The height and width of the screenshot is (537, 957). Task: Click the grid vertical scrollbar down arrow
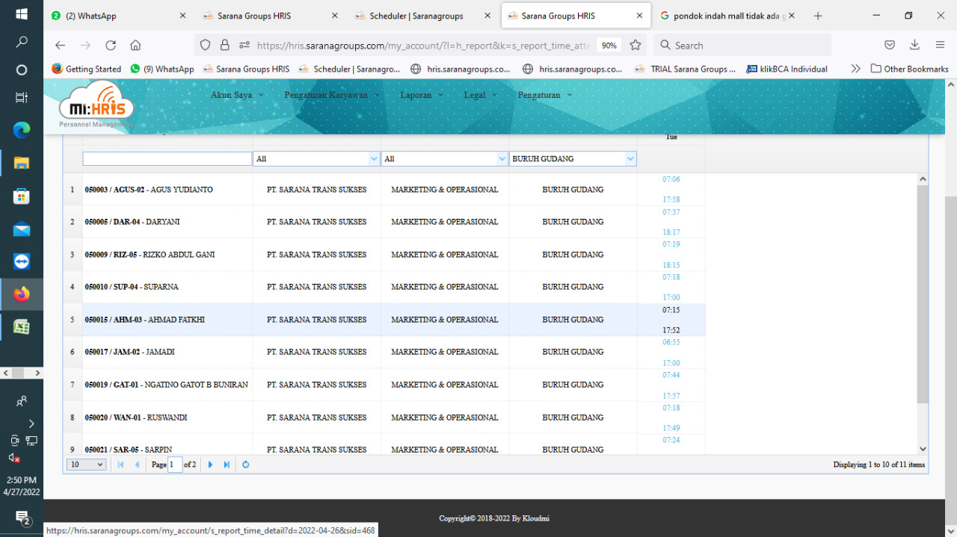[x=923, y=449]
